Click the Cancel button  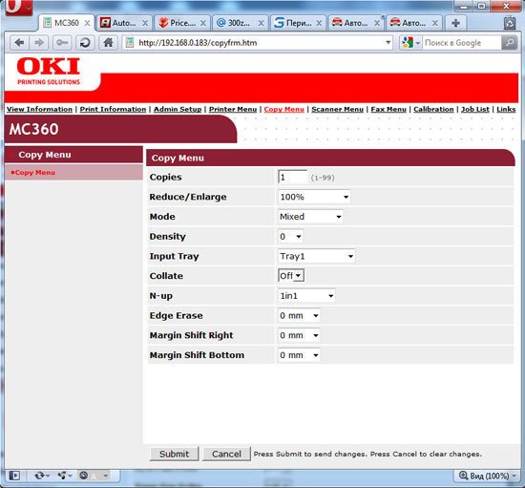[x=226, y=454]
